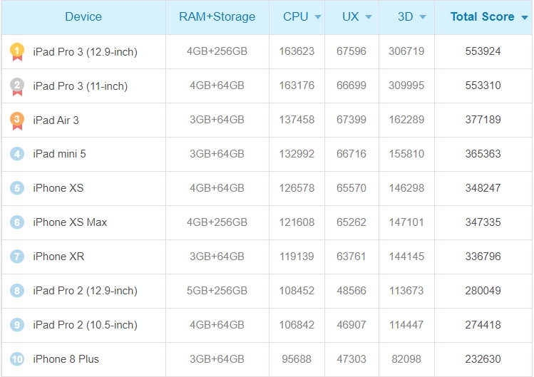Select iPhone XR device name
The image size is (534, 377).
point(58,257)
